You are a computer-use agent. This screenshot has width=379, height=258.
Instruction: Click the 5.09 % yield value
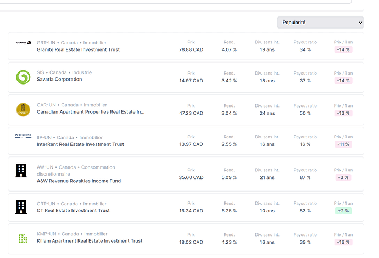coord(229,177)
